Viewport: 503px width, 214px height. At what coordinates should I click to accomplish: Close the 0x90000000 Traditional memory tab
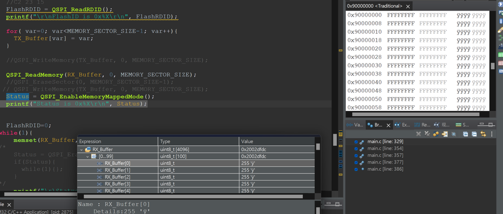coord(408,7)
